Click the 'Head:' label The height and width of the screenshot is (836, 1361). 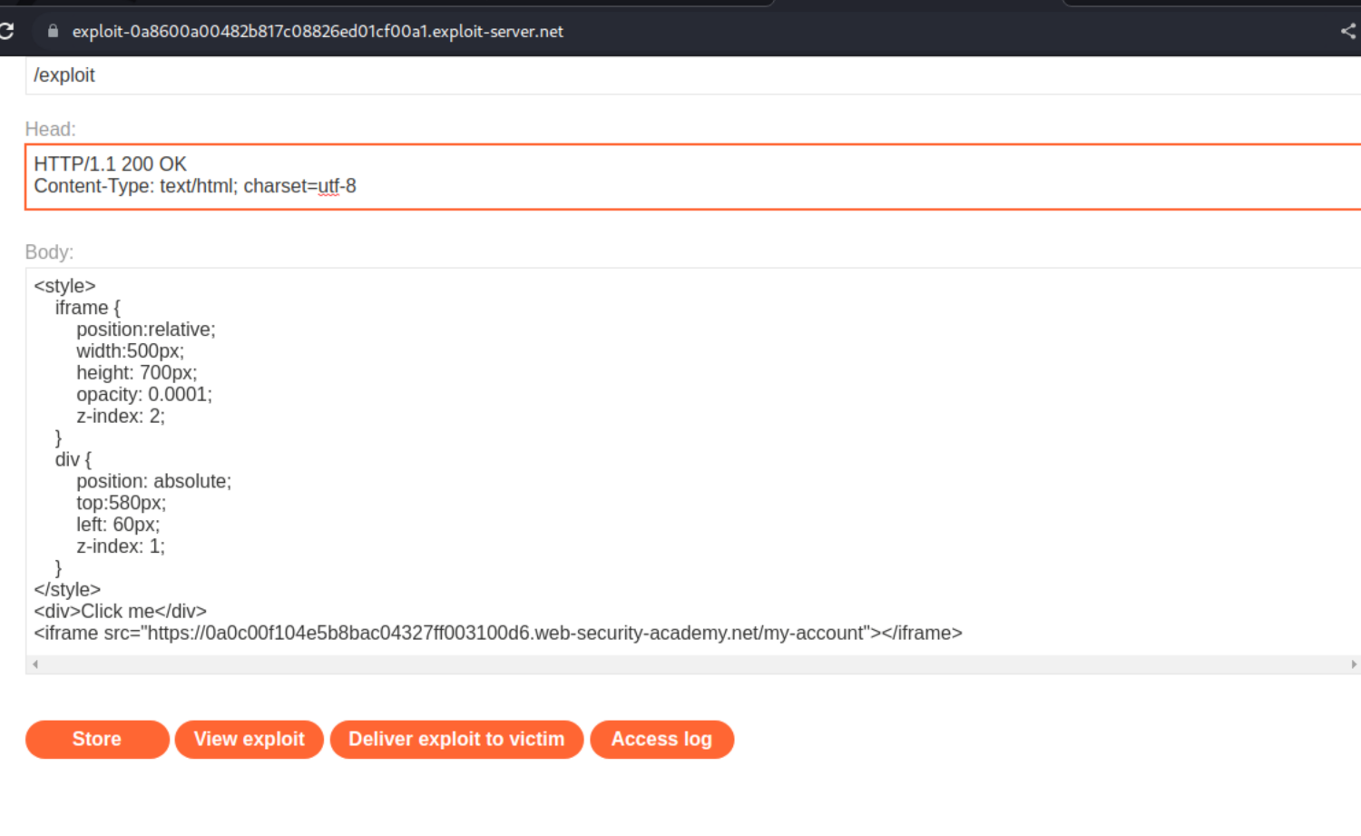[x=51, y=130]
